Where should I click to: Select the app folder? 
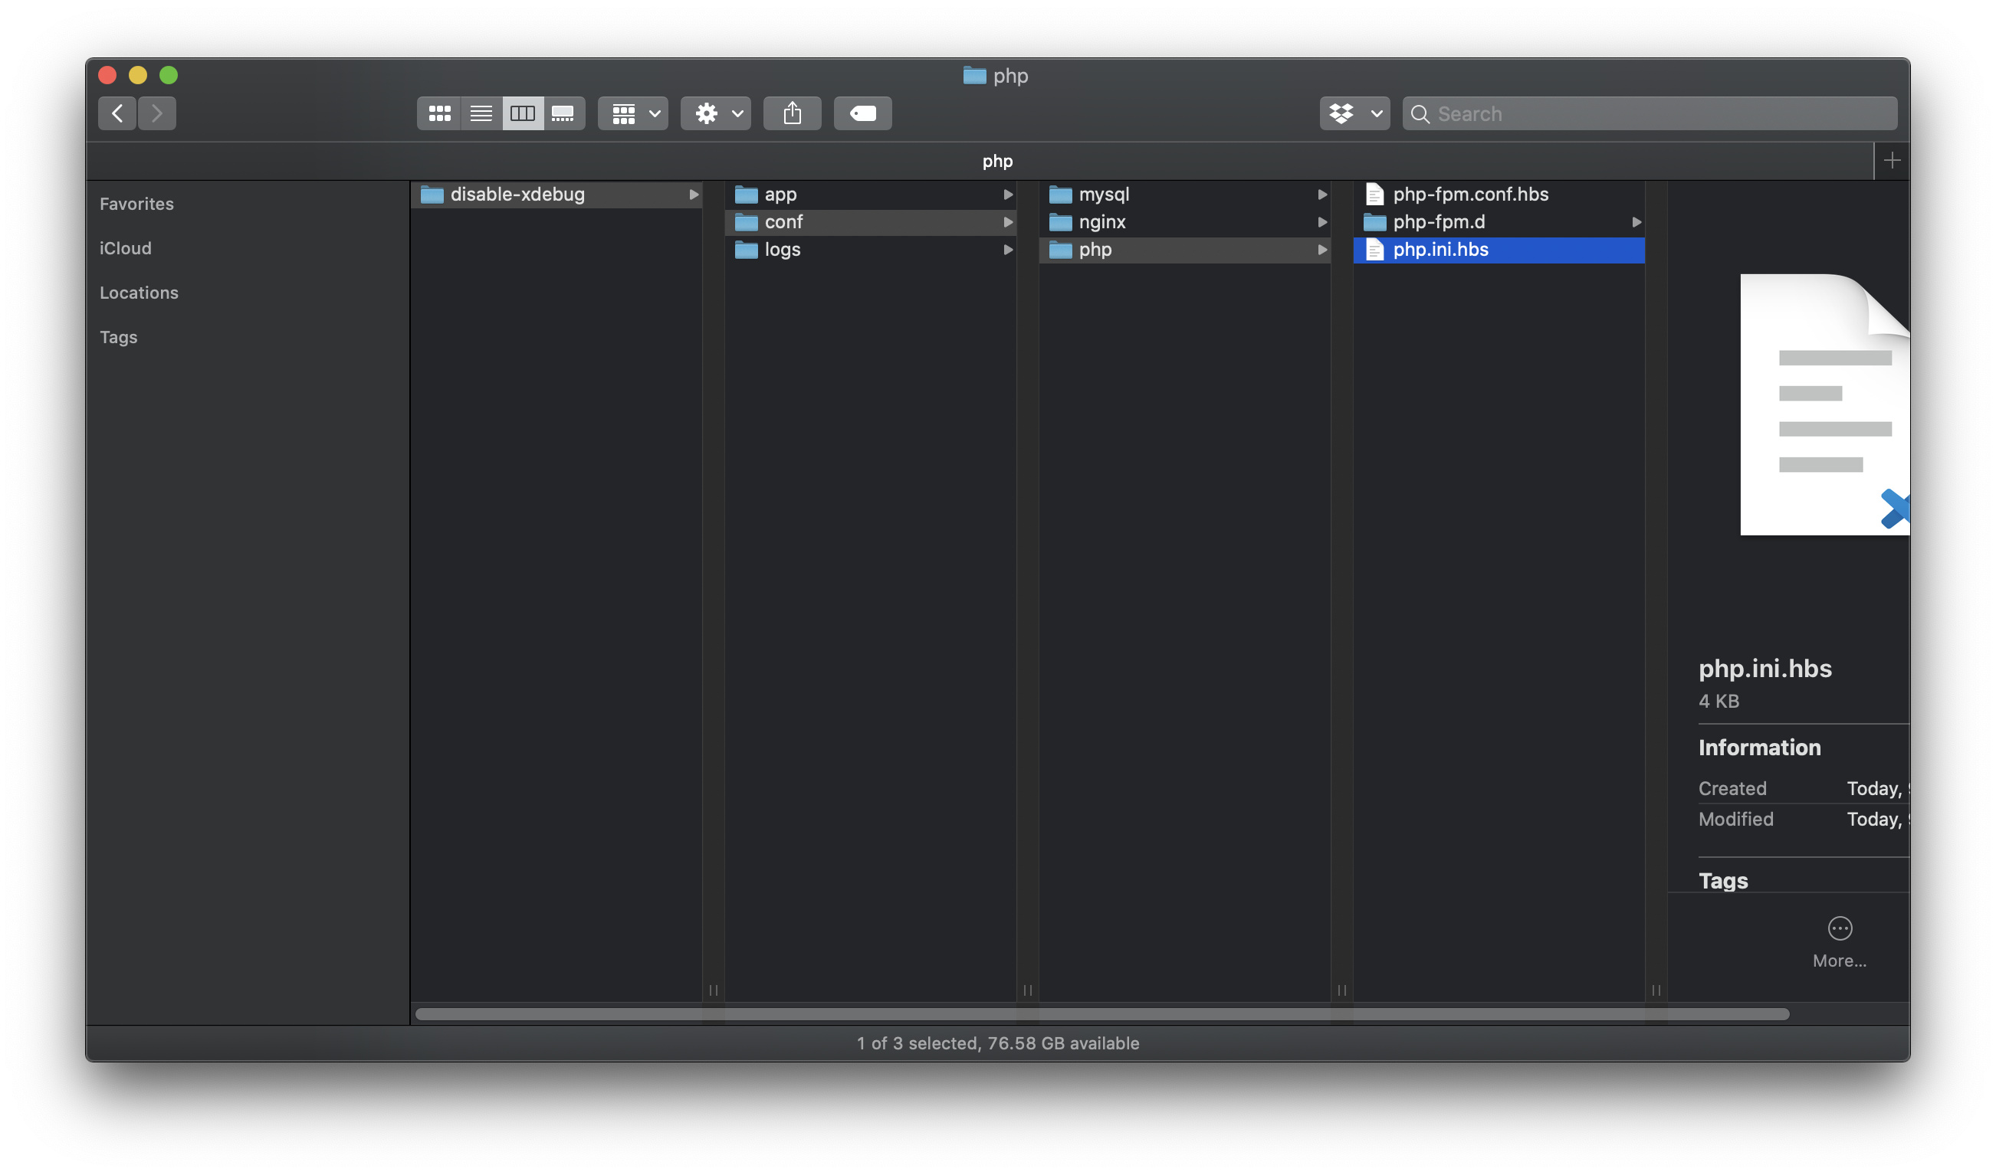click(871, 194)
